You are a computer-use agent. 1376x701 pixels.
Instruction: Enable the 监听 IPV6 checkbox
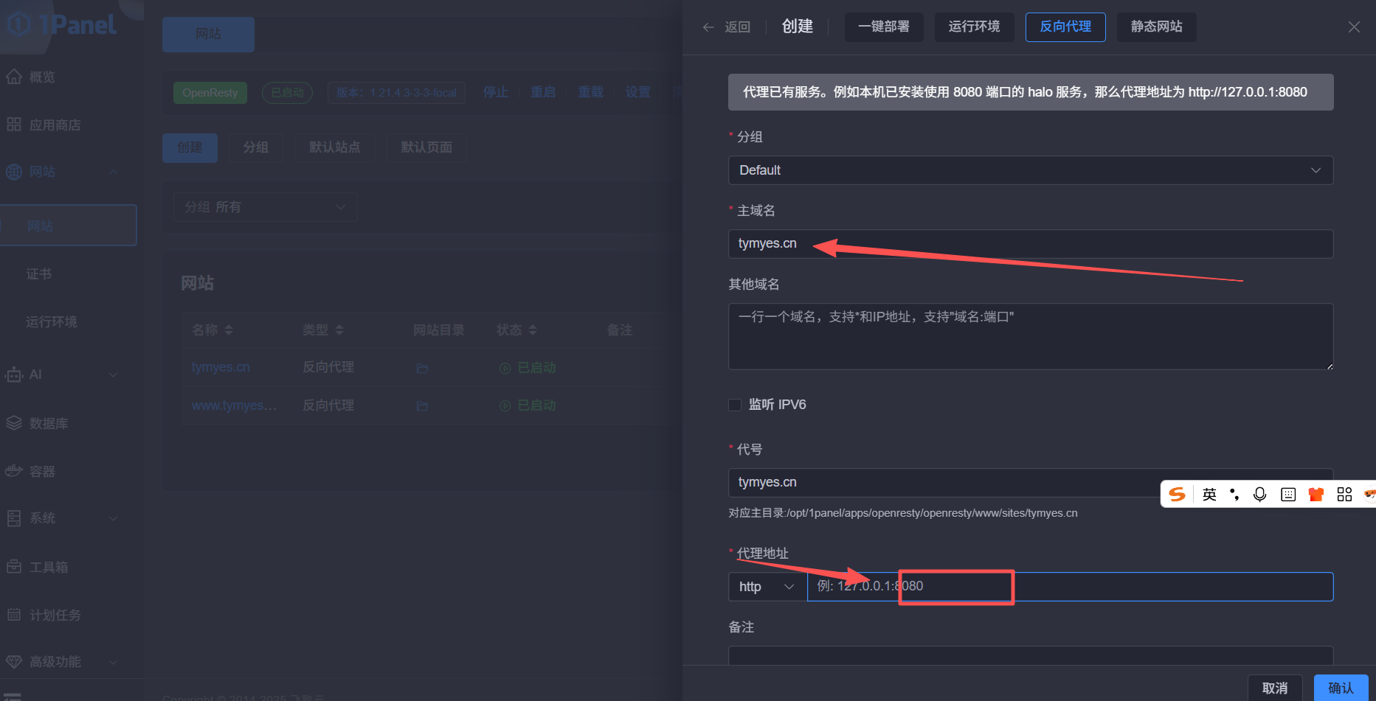pyautogui.click(x=735, y=405)
